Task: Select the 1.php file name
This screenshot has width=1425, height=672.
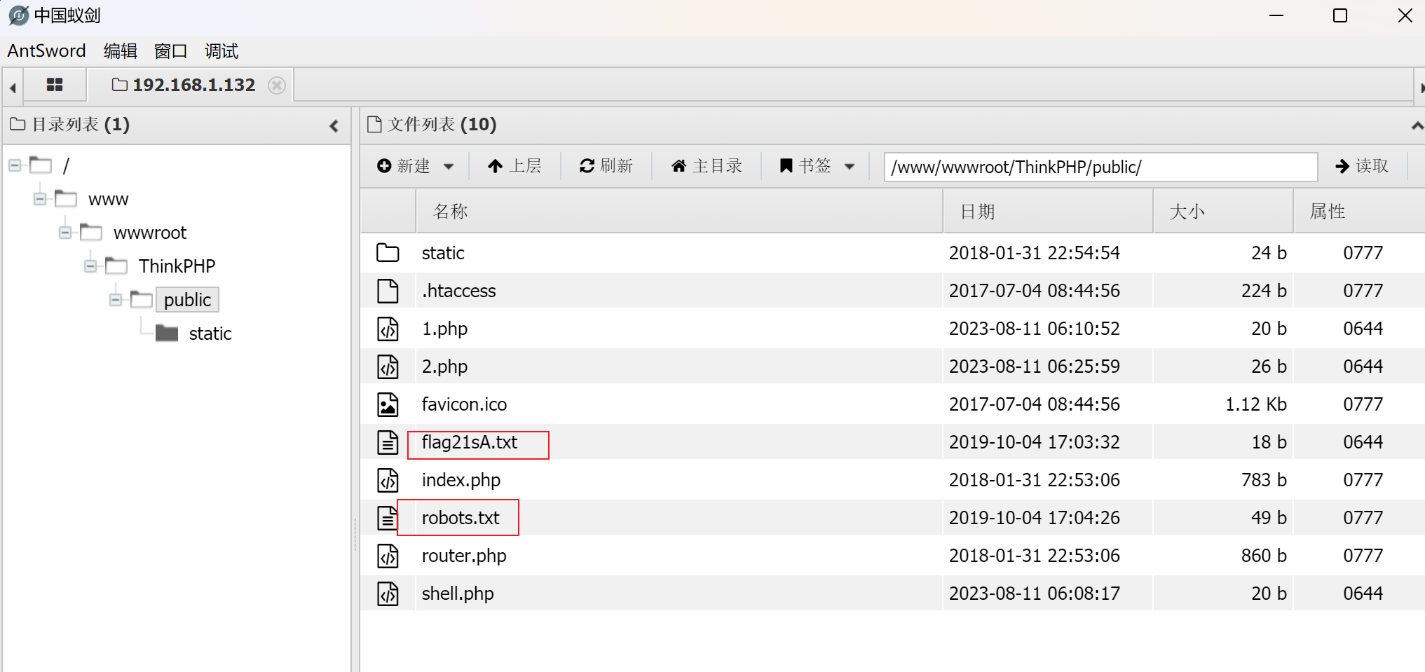Action: point(444,329)
